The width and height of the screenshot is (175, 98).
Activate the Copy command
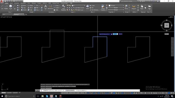(24, 8)
